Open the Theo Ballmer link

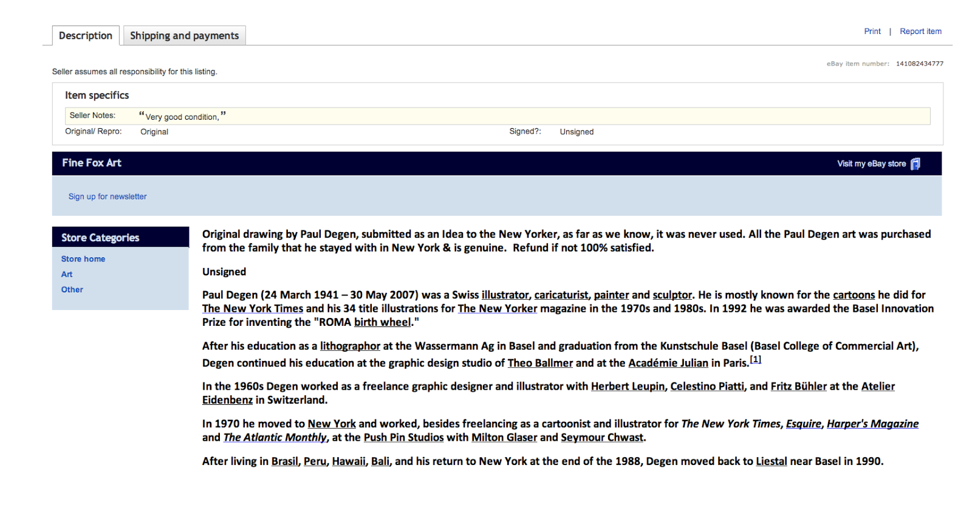(540, 363)
